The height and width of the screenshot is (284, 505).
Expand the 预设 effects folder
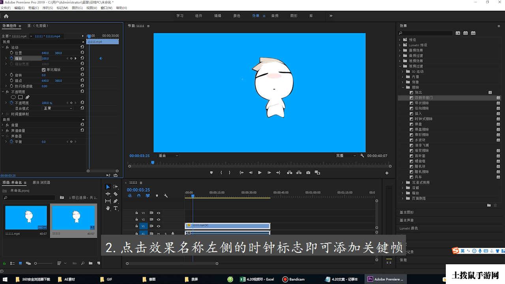tap(400, 40)
